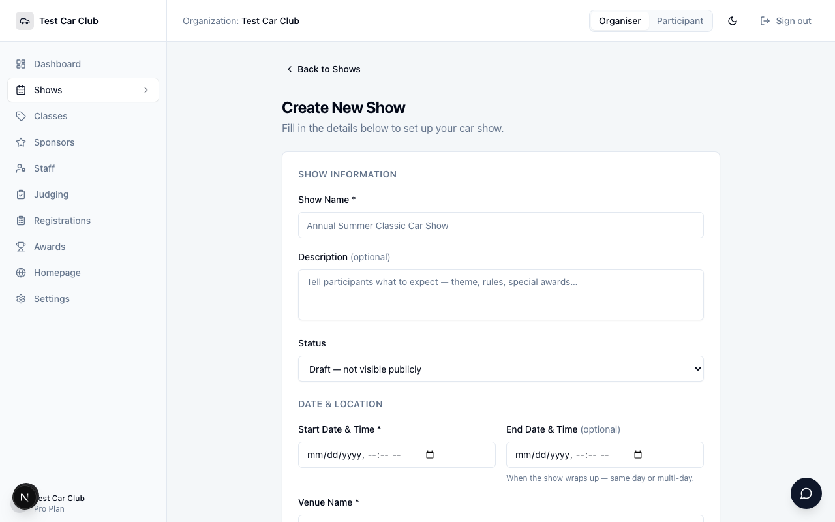
Task: Toggle dark mode with the moon icon
Action: [x=733, y=21]
